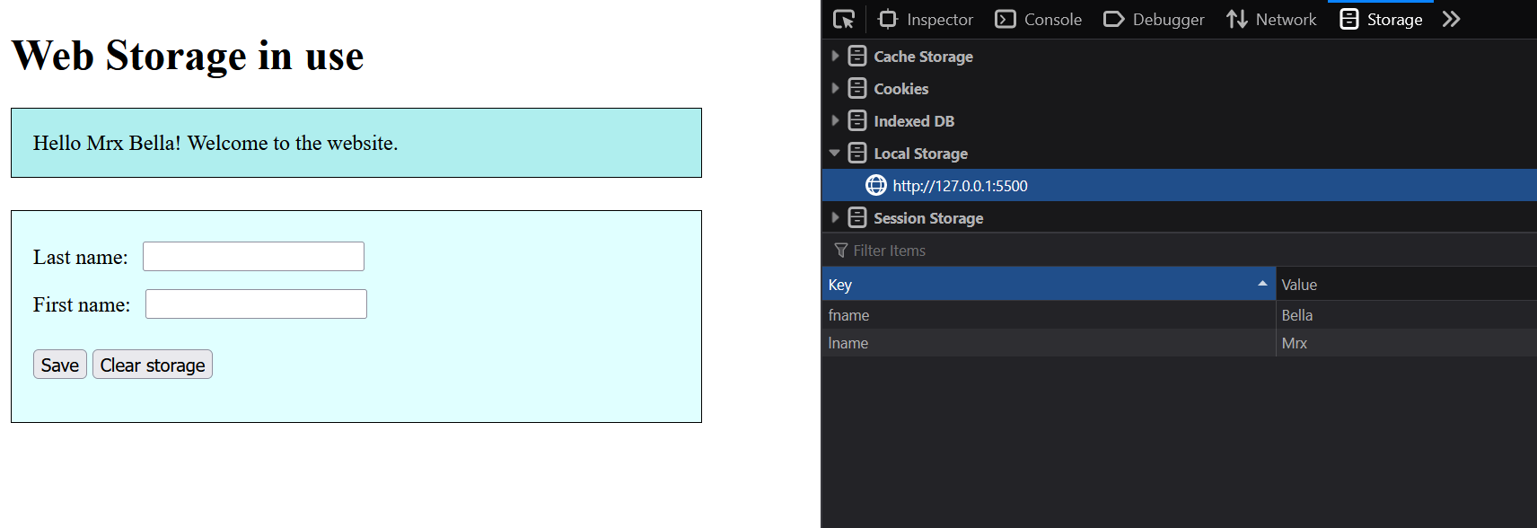This screenshot has width=1537, height=528.
Task: Click the Clear storage button
Action: (153, 365)
